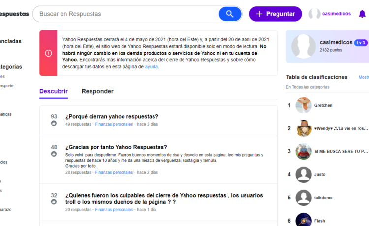Switch to the Descubrir tab

(54, 91)
